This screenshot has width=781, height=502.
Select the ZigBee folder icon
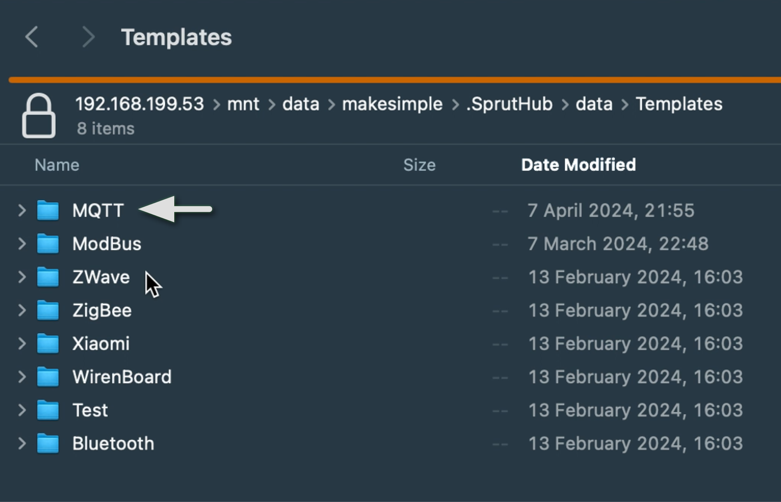[x=48, y=311]
